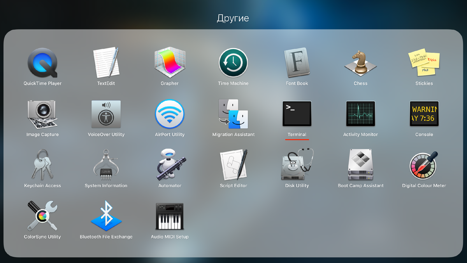Start Time Machine

[233, 63]
